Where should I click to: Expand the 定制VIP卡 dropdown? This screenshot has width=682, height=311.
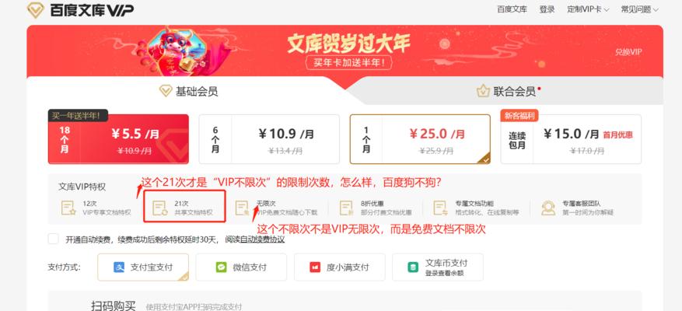click(588, 9)
